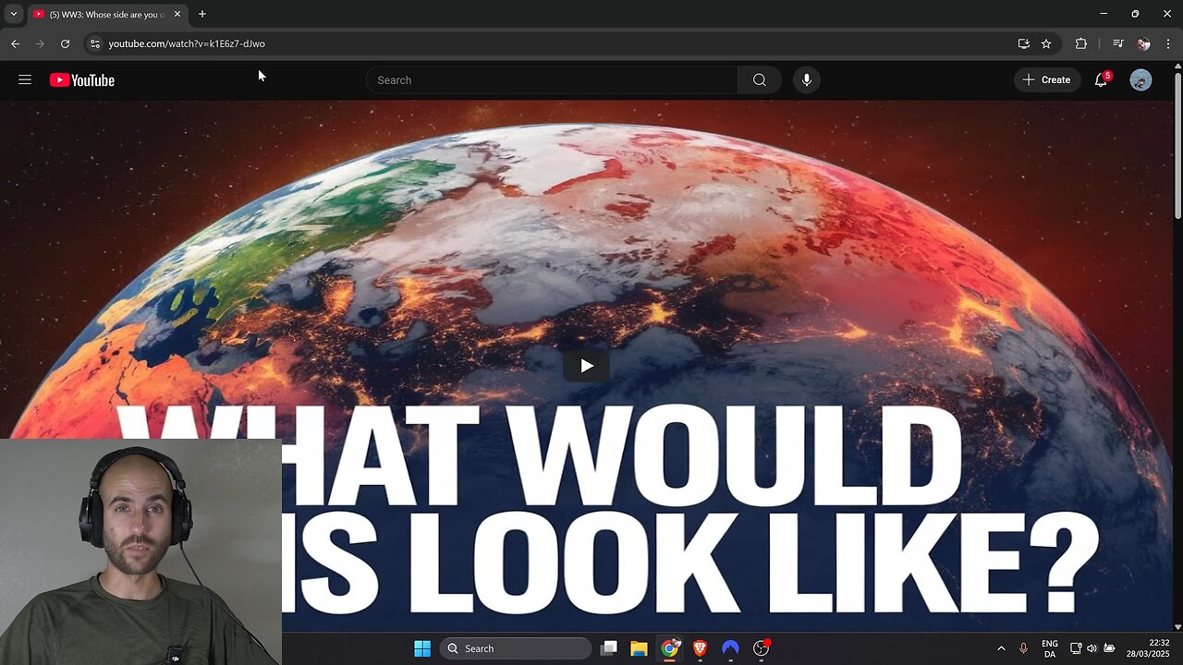Click the taskbar Search box
Image resolution: width=1183 pixels, height=665 pixels.
click(x=516, y=648)
